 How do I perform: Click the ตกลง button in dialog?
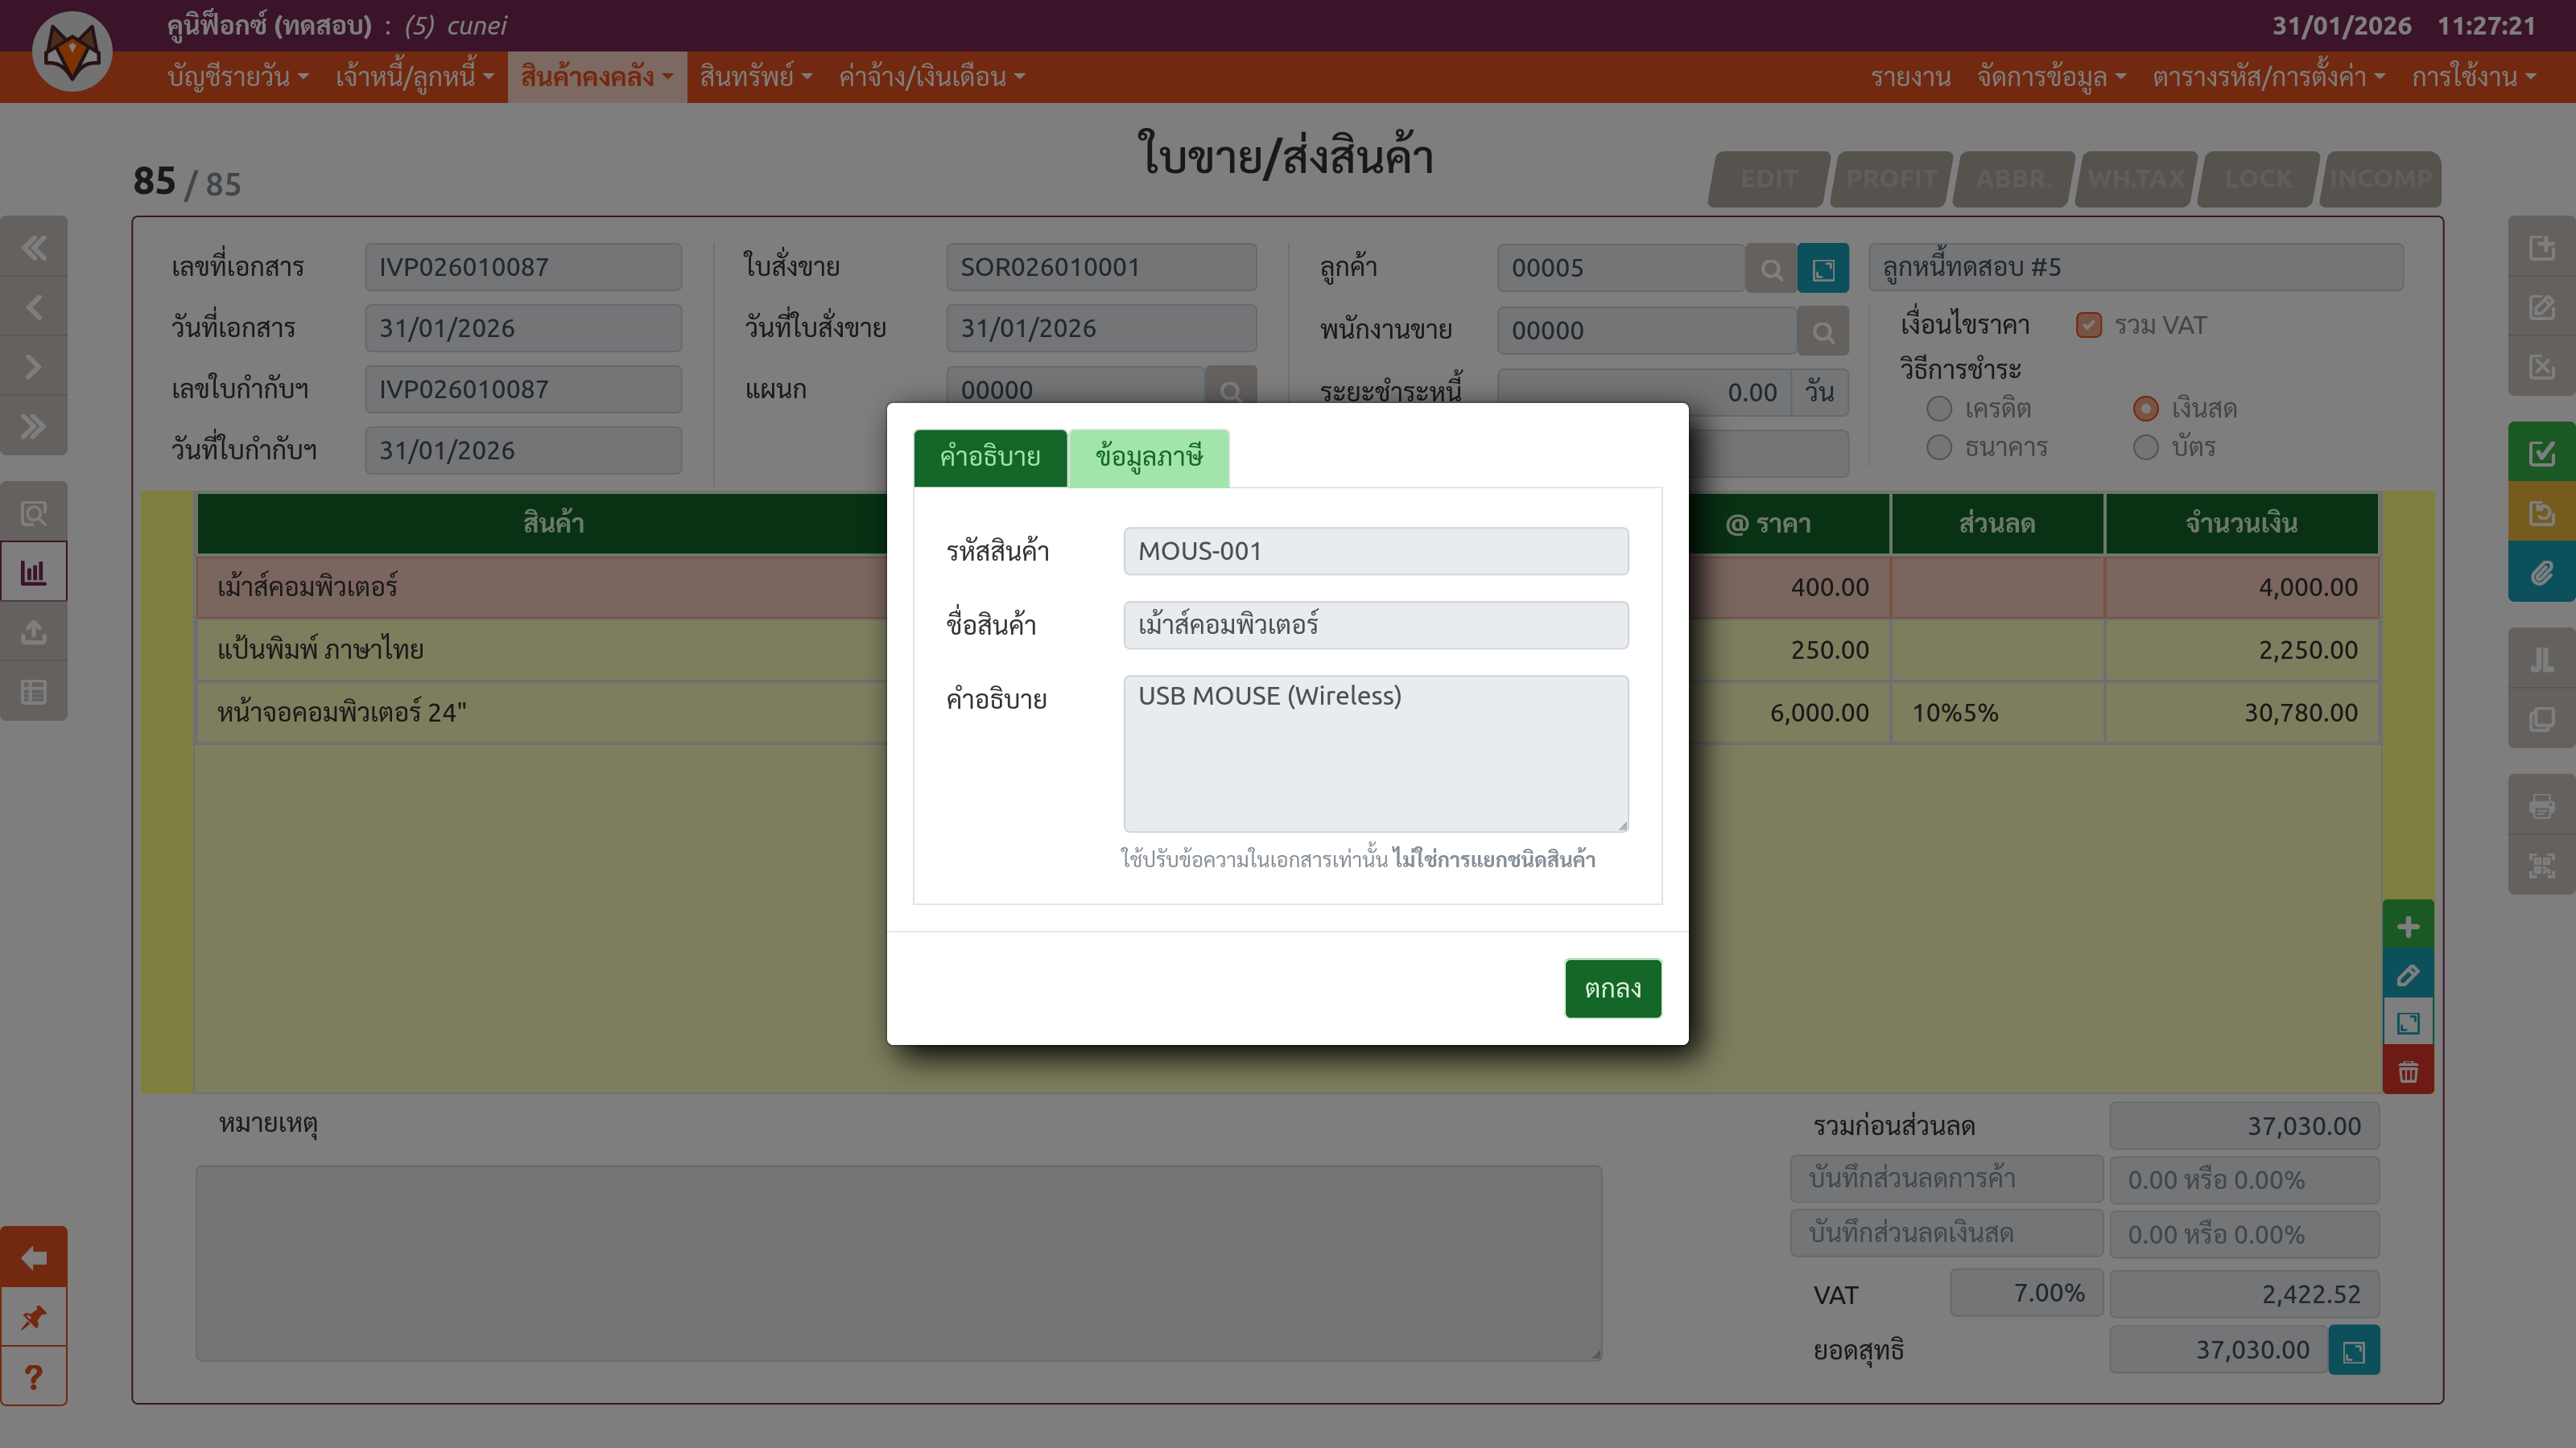pos(1612,989)
